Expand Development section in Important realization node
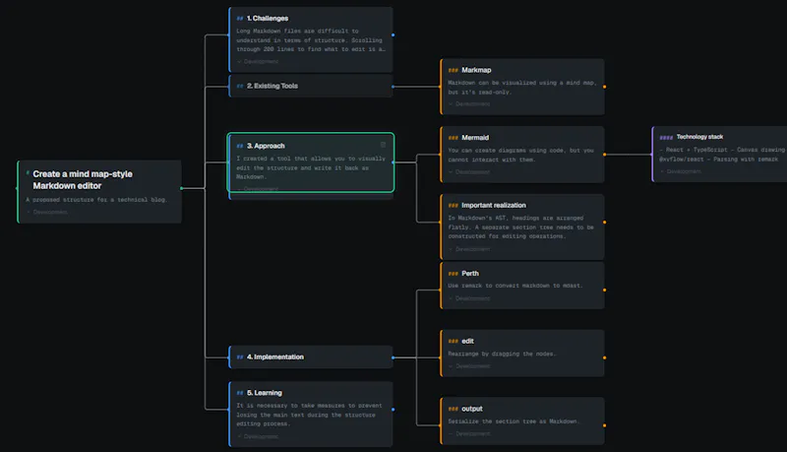787x452 pixels. click(x=469, y=249)
